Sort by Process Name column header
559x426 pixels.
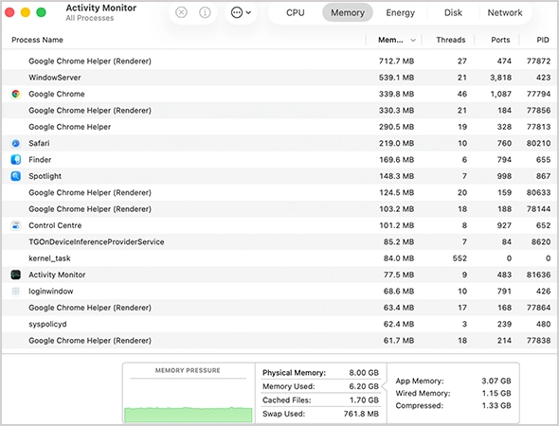(38, 40)
